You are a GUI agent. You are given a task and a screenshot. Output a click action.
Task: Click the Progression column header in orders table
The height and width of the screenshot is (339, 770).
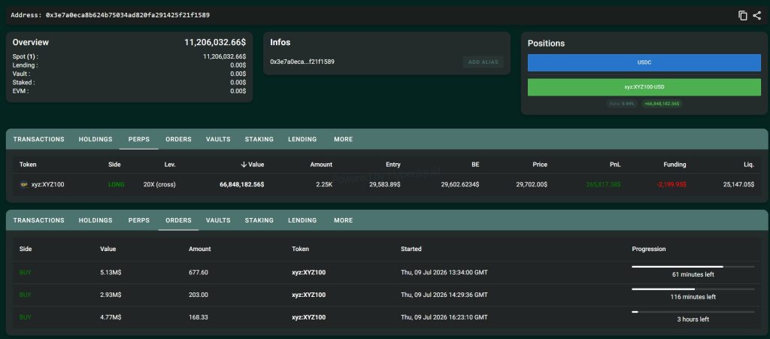(x=649, y=249)
